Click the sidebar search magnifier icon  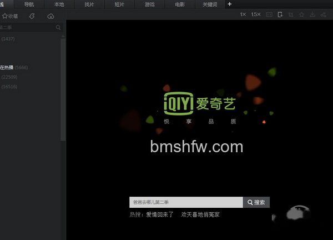pyautogui.click(x=58, y=27)
